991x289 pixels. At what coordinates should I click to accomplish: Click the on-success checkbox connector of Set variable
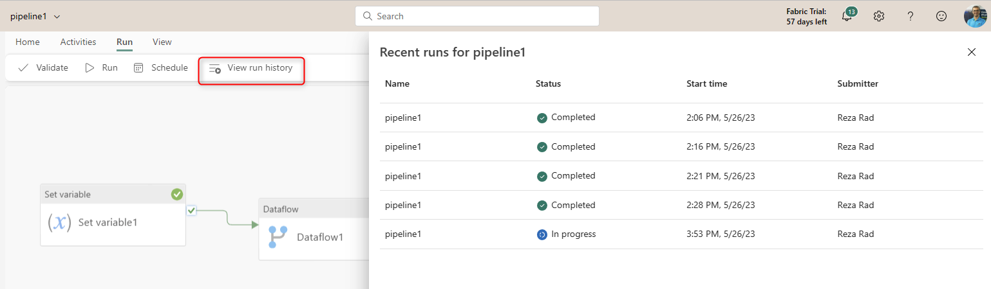click(x=191, y=210)
